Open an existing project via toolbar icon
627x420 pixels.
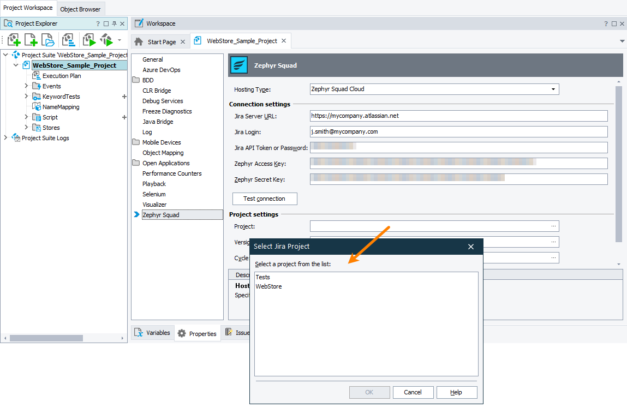[x=47, y=39]
